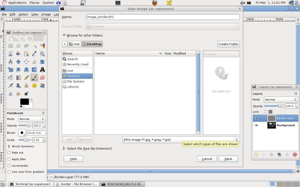The height and width of the screenshot is (187, 300).
Task: Launch Firefox from the top panel
Action: (155, 3)
